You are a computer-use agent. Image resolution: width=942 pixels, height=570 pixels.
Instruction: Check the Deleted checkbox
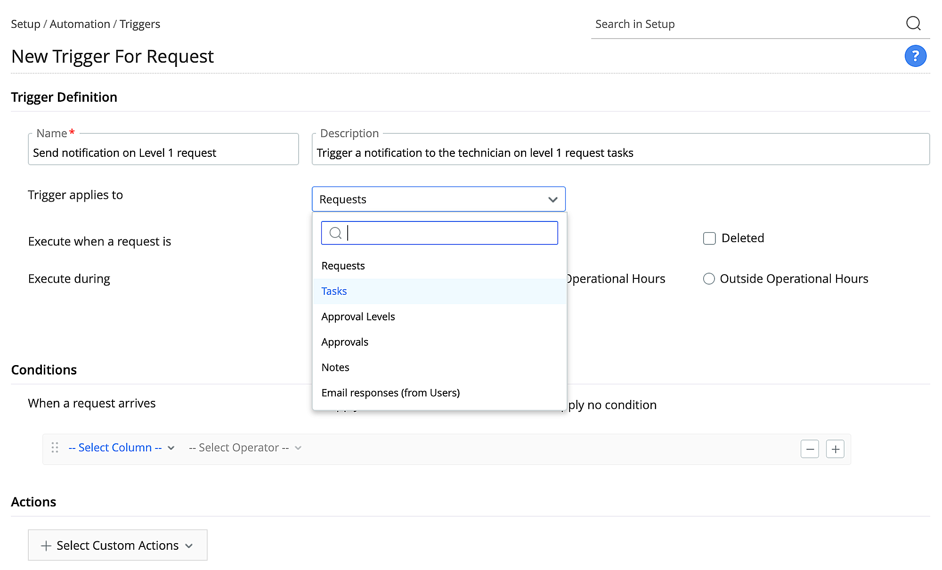709,238
